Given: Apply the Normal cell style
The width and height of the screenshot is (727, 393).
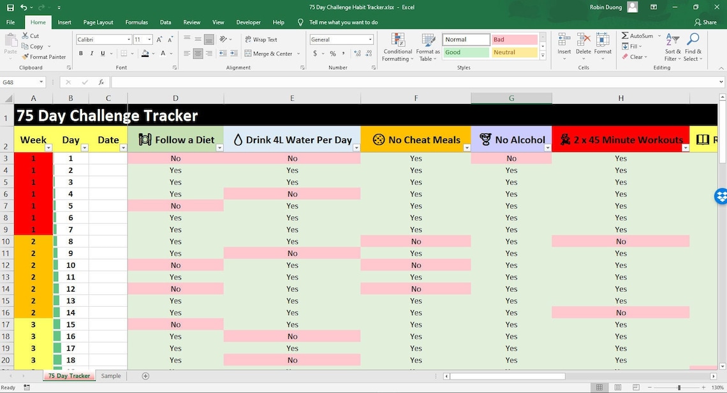Looking at the screenshot, I should [x=466, y=40].
